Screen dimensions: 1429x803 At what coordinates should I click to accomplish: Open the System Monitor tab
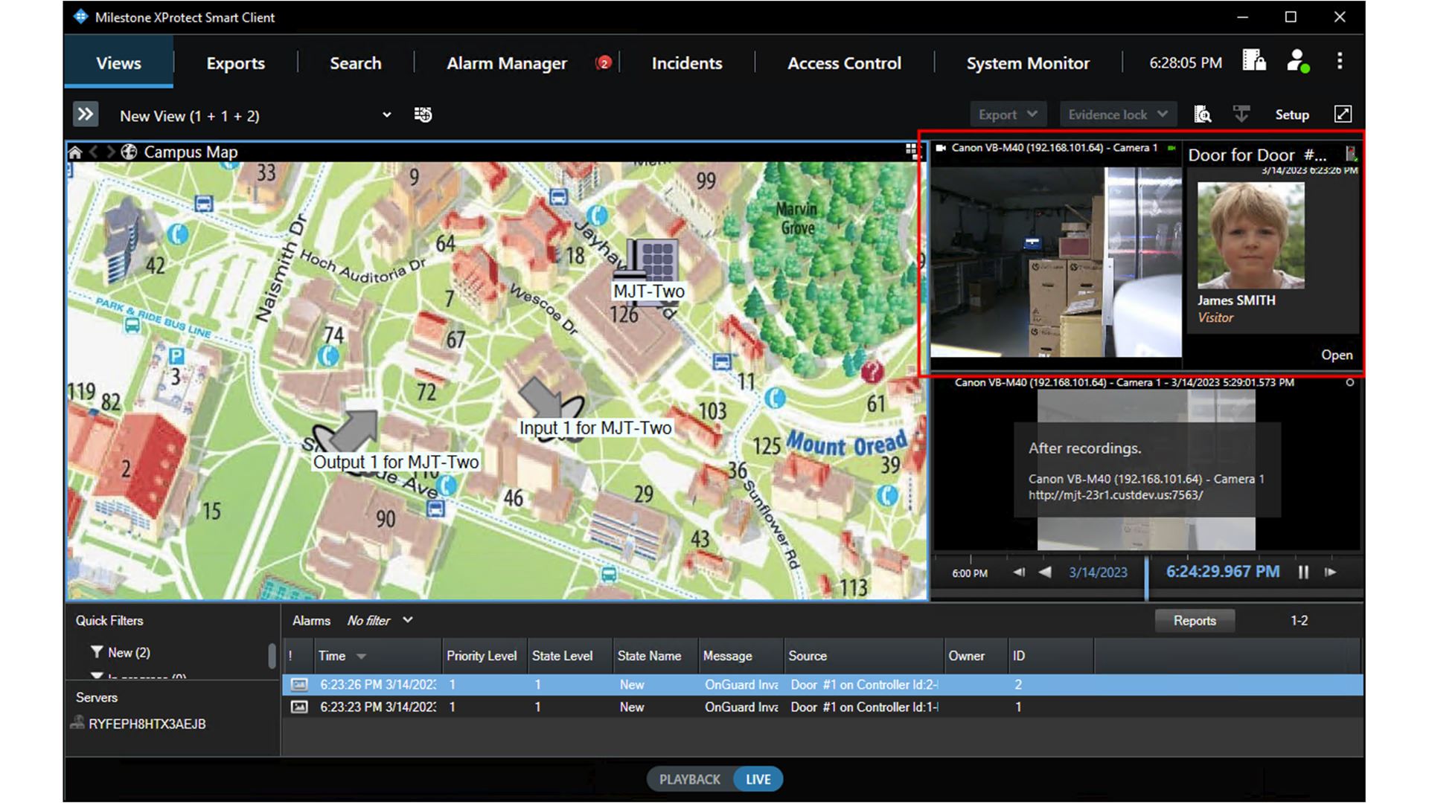[x=1027, y=63]
